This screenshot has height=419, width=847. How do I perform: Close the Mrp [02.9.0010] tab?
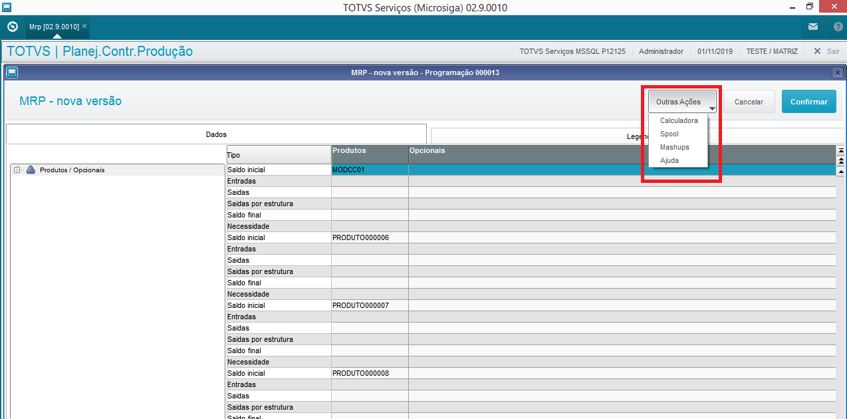tap(84, 26)
